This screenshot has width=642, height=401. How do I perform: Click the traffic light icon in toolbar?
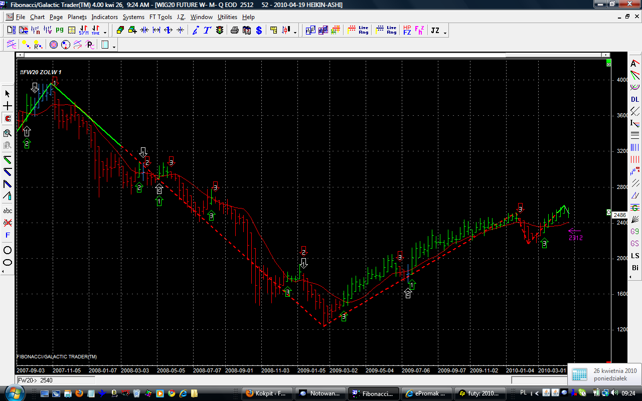coord(220,31)
